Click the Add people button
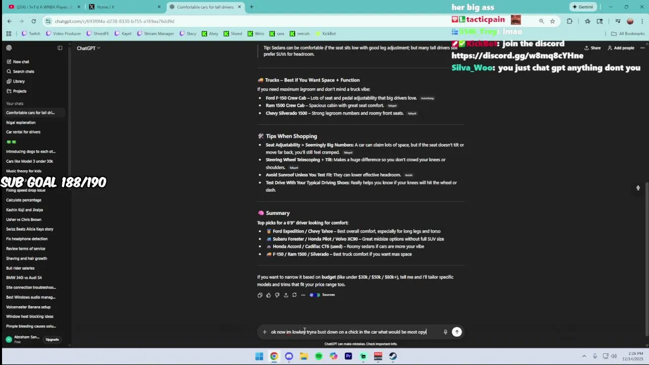649x365 pixels. 621,48
